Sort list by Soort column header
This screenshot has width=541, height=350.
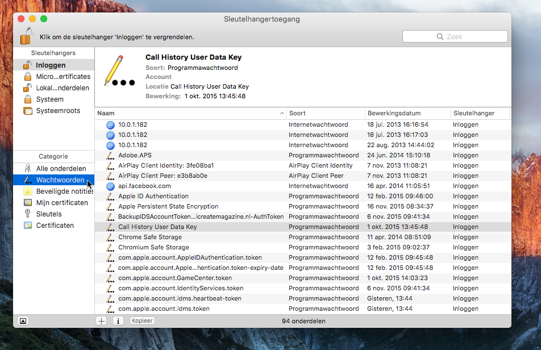[325, 114]
